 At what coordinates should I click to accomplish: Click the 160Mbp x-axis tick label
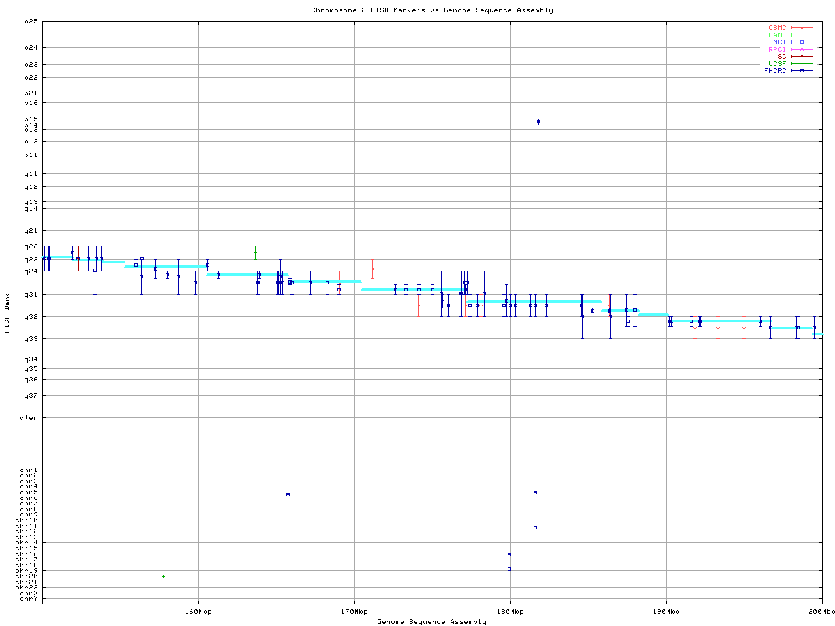click(x=198, y=612)
